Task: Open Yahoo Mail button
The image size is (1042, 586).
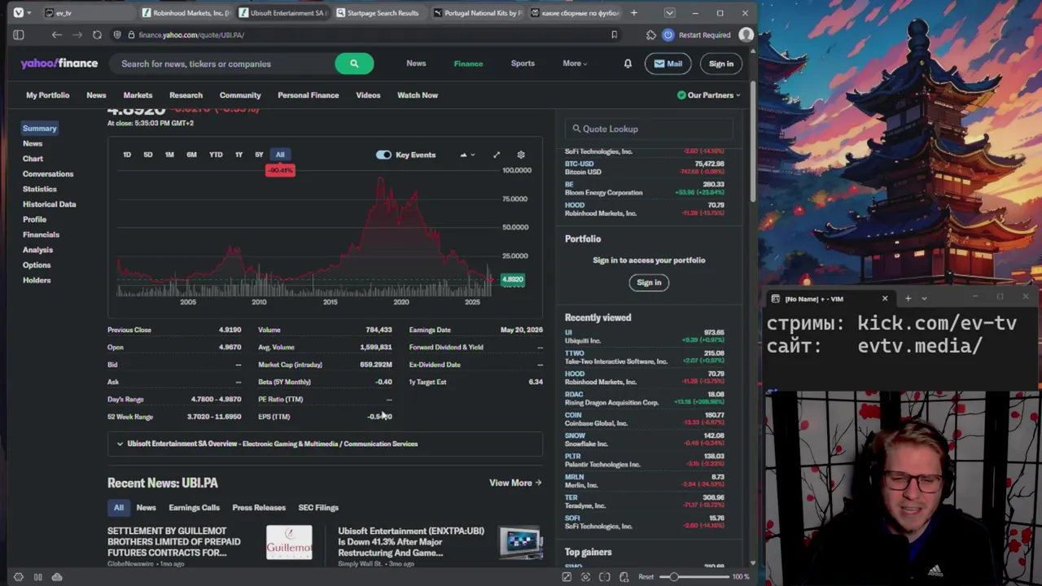Action: click(668, 63)
